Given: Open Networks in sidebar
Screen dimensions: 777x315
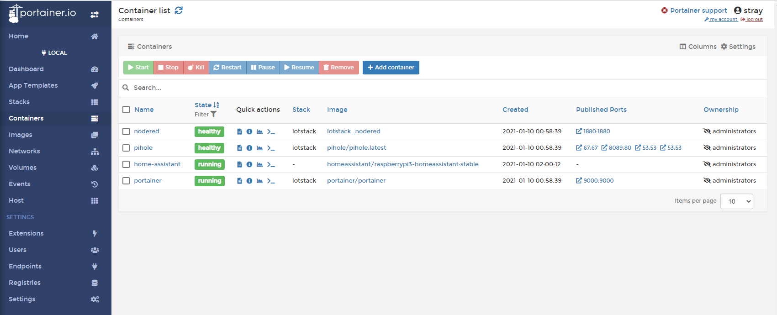Looking at the screenshot, I should (56, 151).
